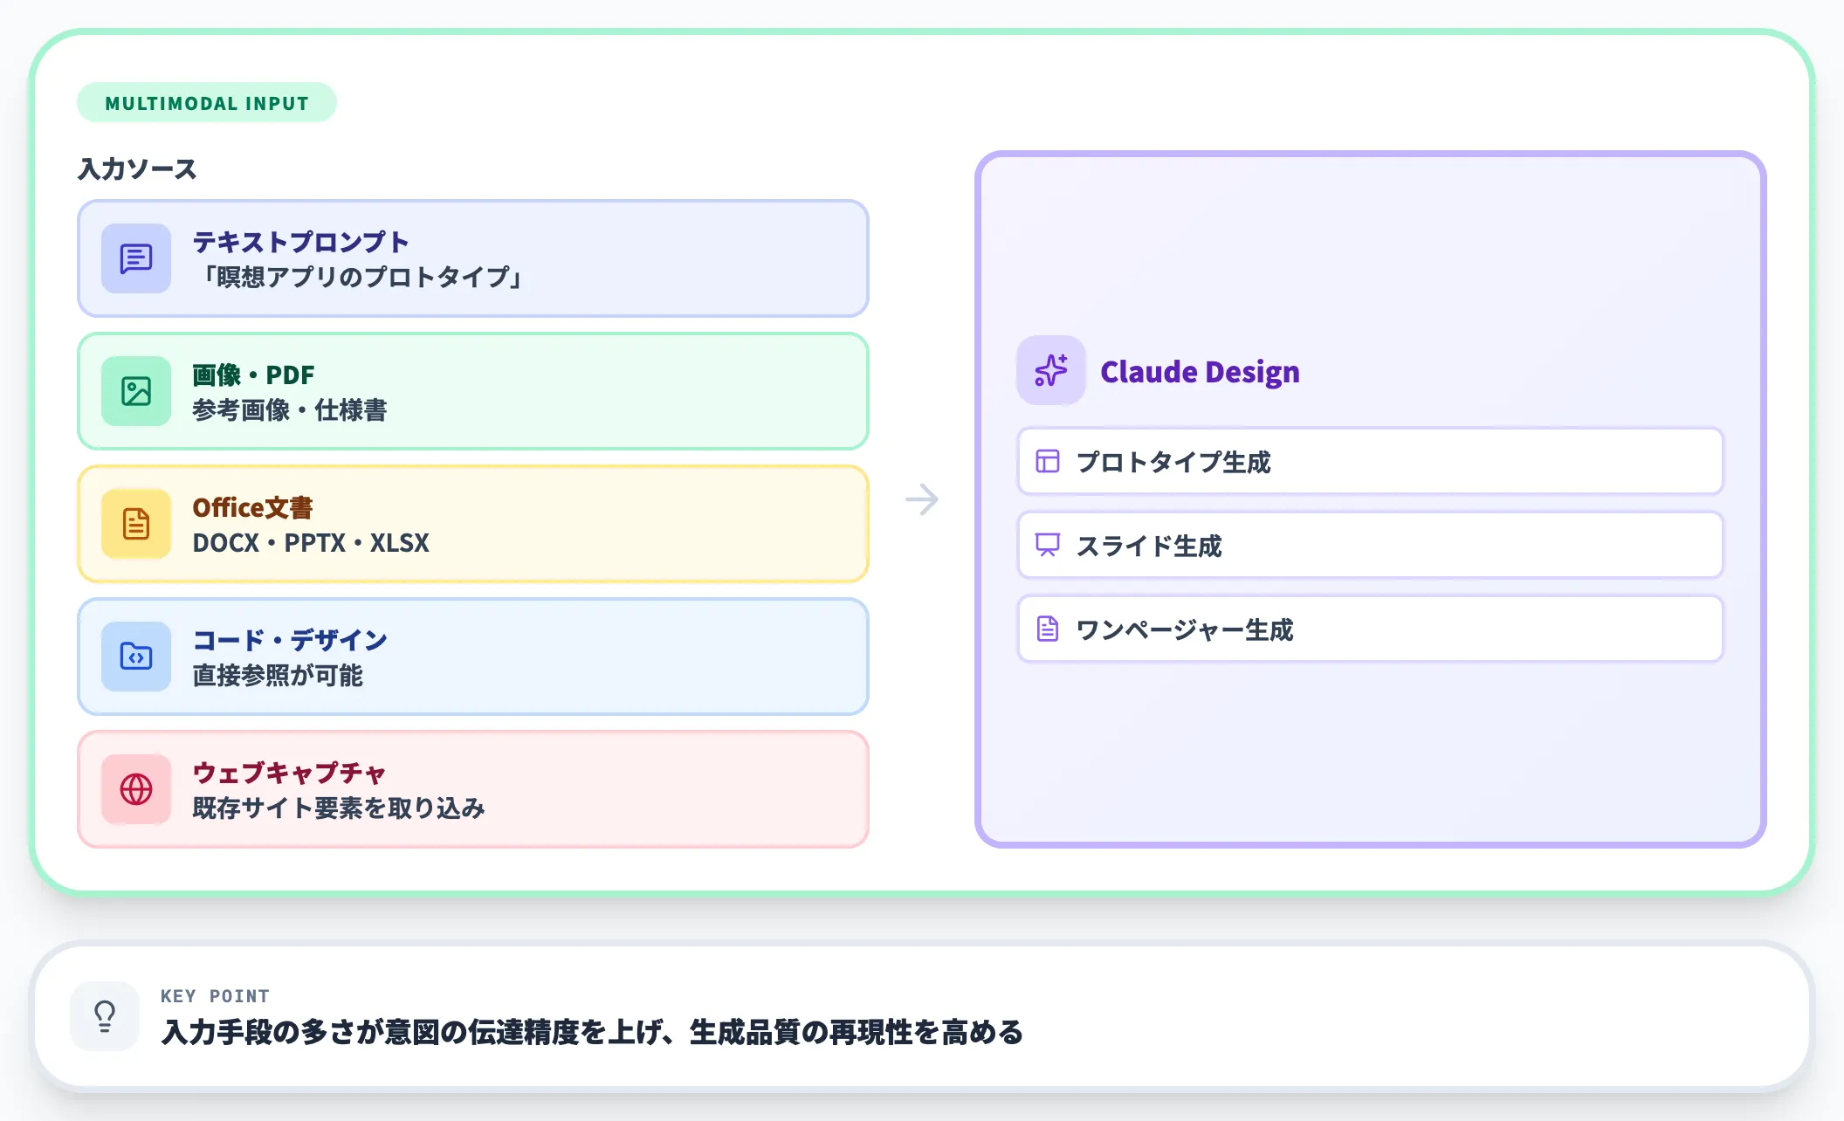Select the page icon beside ワンページャー生成
Screen dimensions: 1844x1121
pos(1047,629)
